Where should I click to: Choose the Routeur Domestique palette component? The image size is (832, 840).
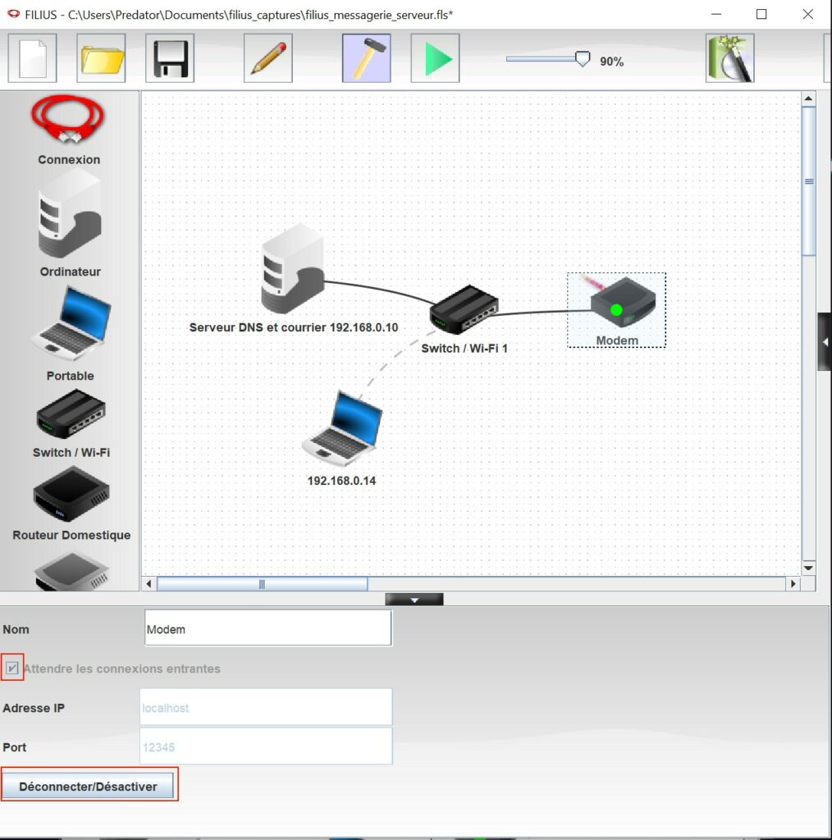click(71, 493)
